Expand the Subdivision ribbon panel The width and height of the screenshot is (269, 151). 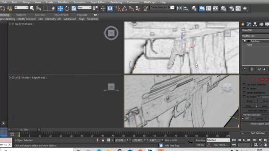pyautogui.click(x=70, y=19)
